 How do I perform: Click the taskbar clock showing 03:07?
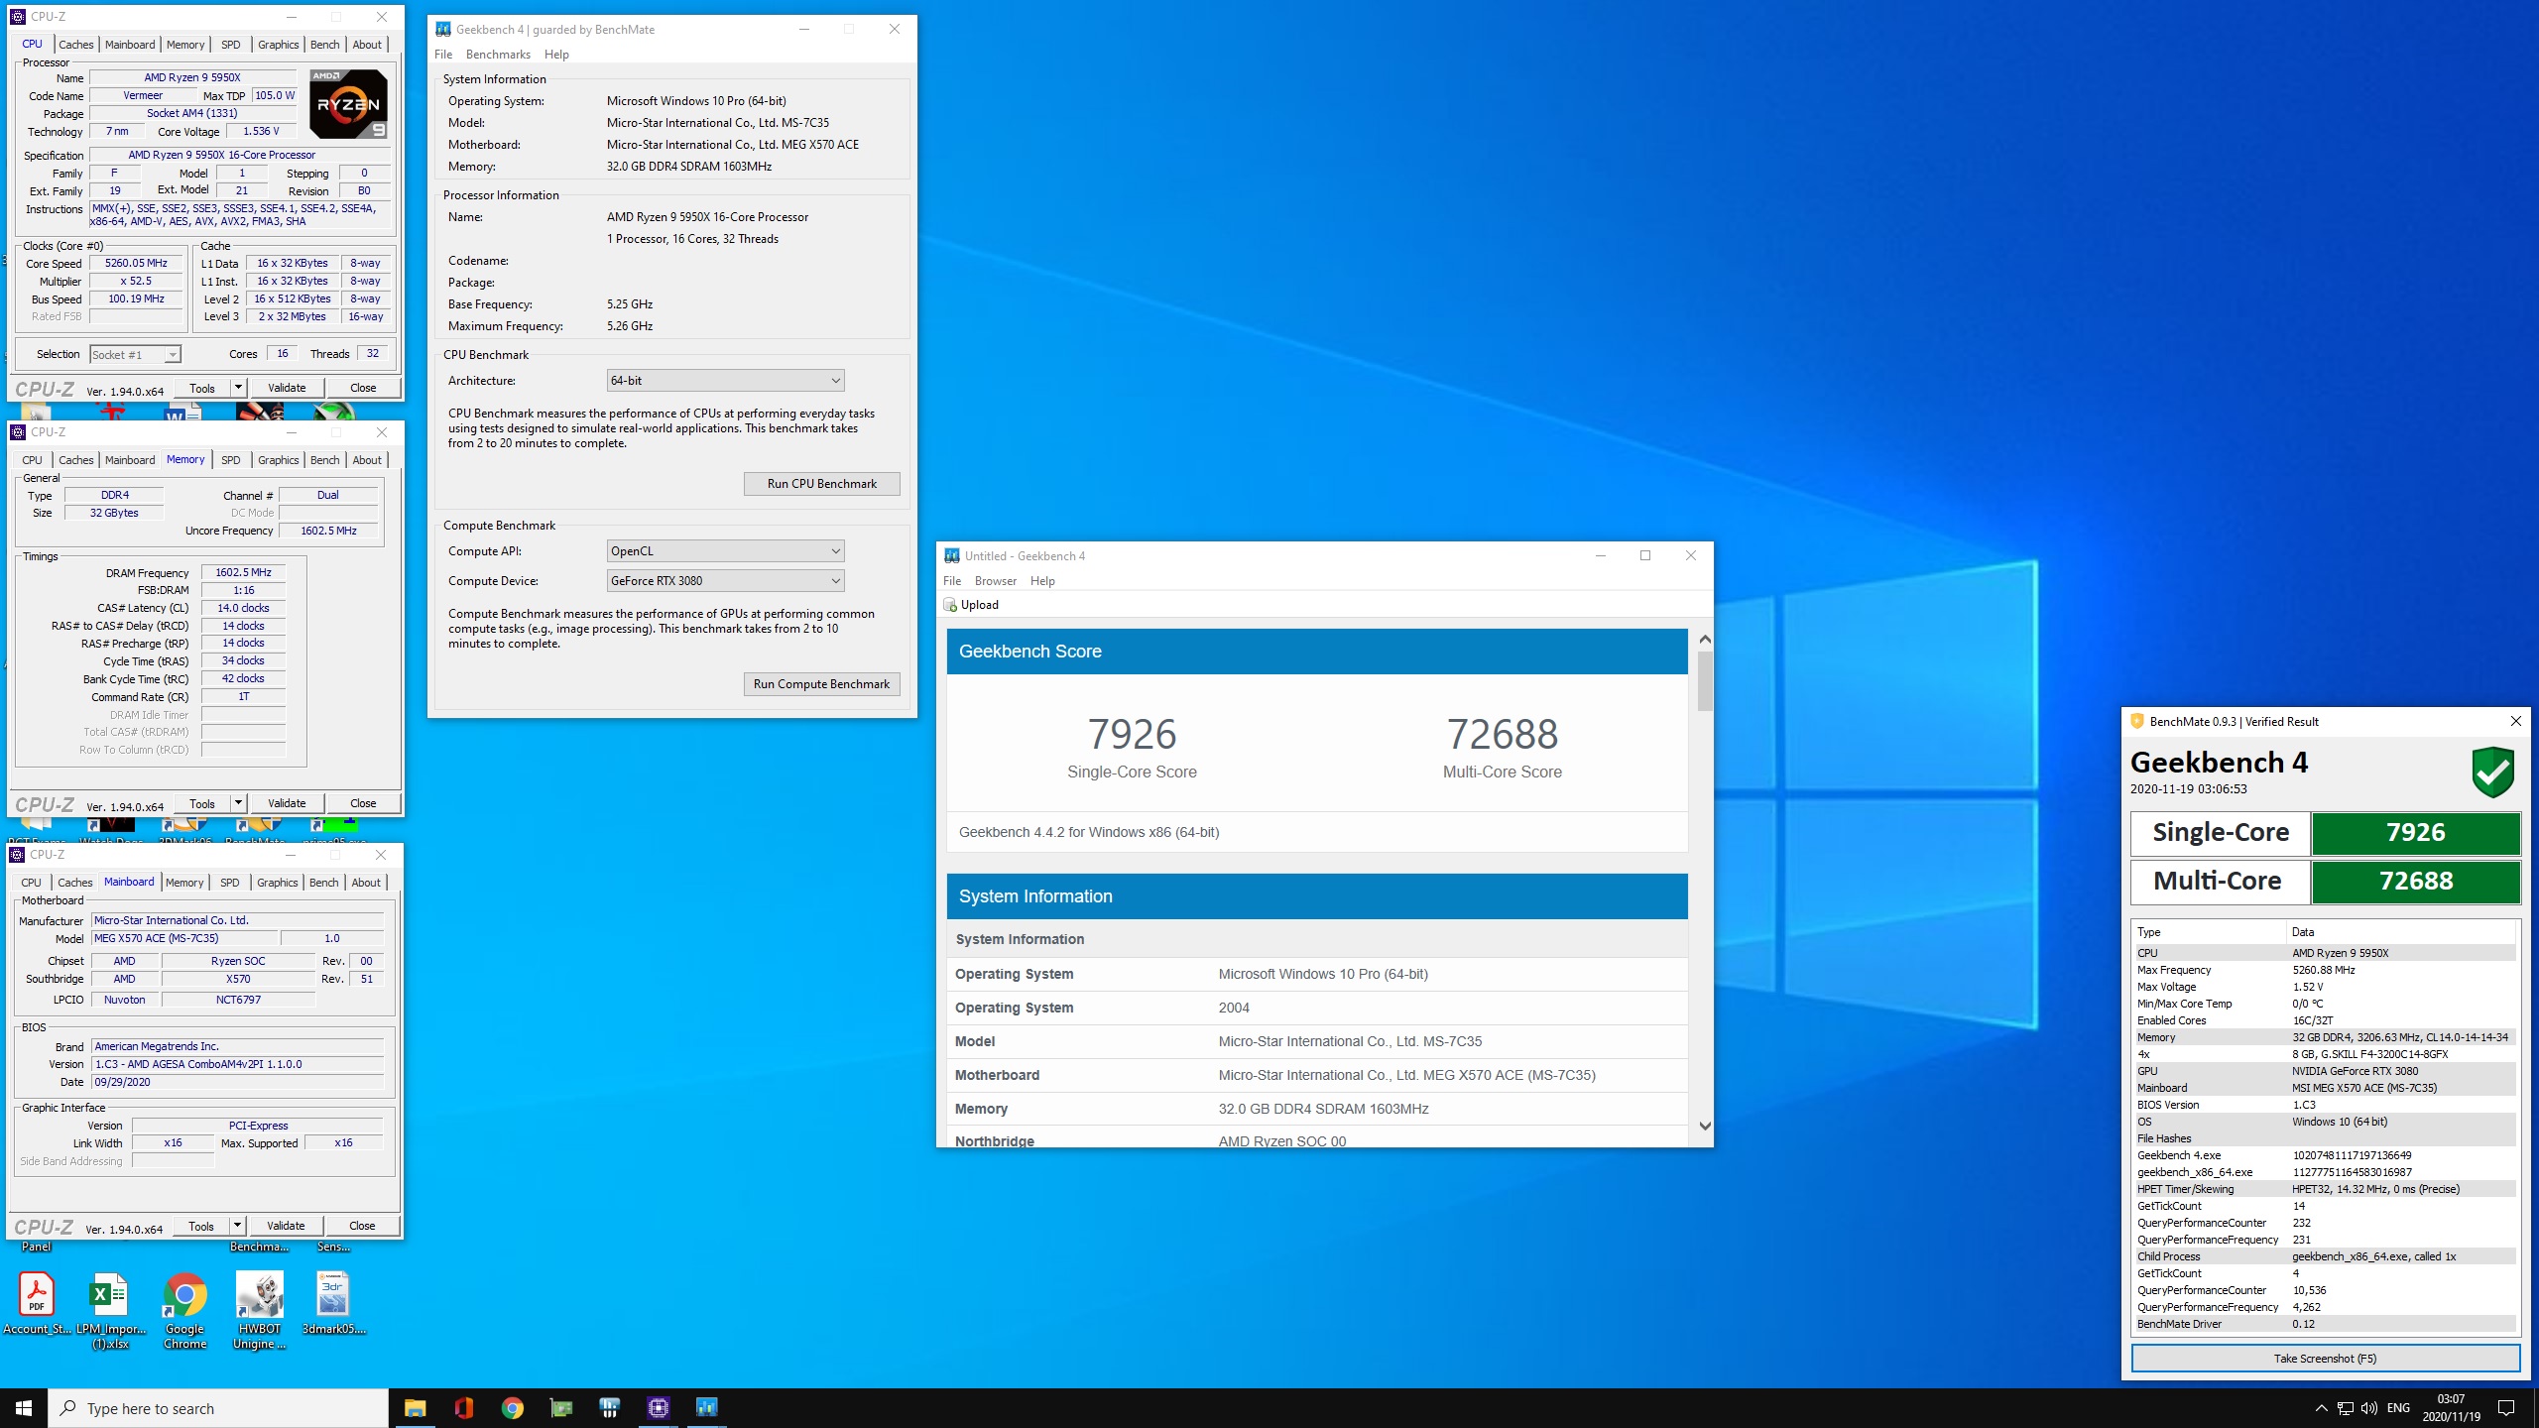pyautogui.click(x=2451, y=1408)
